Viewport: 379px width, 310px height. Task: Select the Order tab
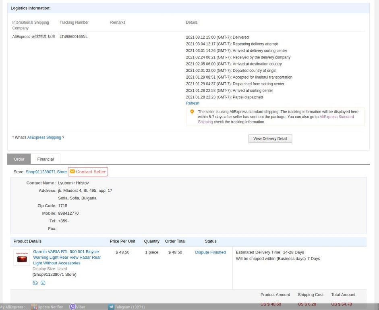click(19, 159)
